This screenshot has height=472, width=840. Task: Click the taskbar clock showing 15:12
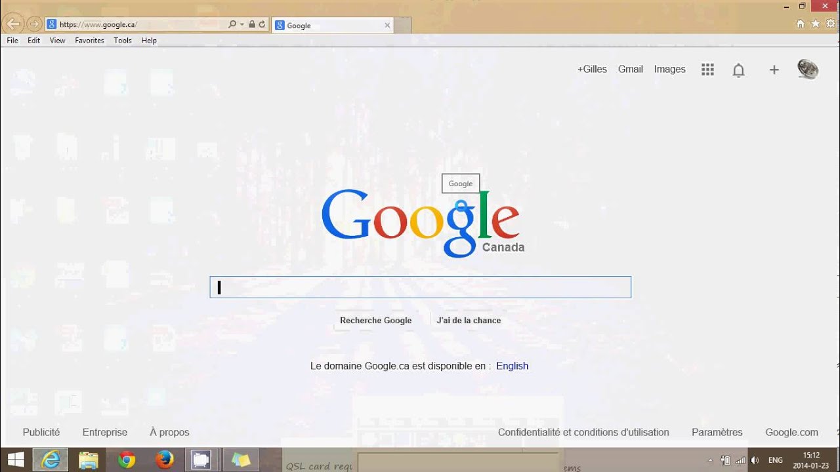pyautogui.click(x=812, y=460)
